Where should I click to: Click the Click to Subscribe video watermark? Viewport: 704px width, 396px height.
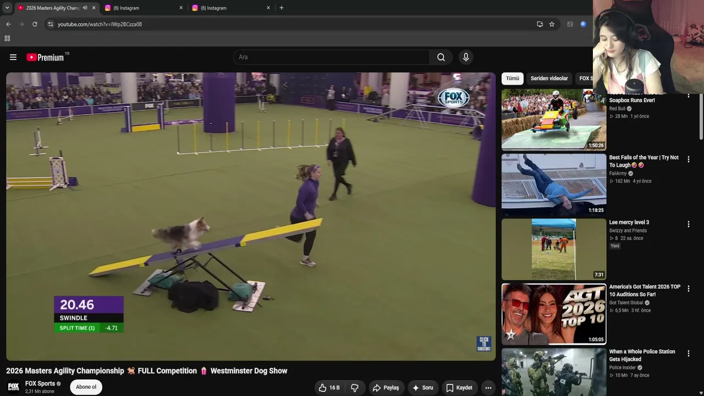484,344
